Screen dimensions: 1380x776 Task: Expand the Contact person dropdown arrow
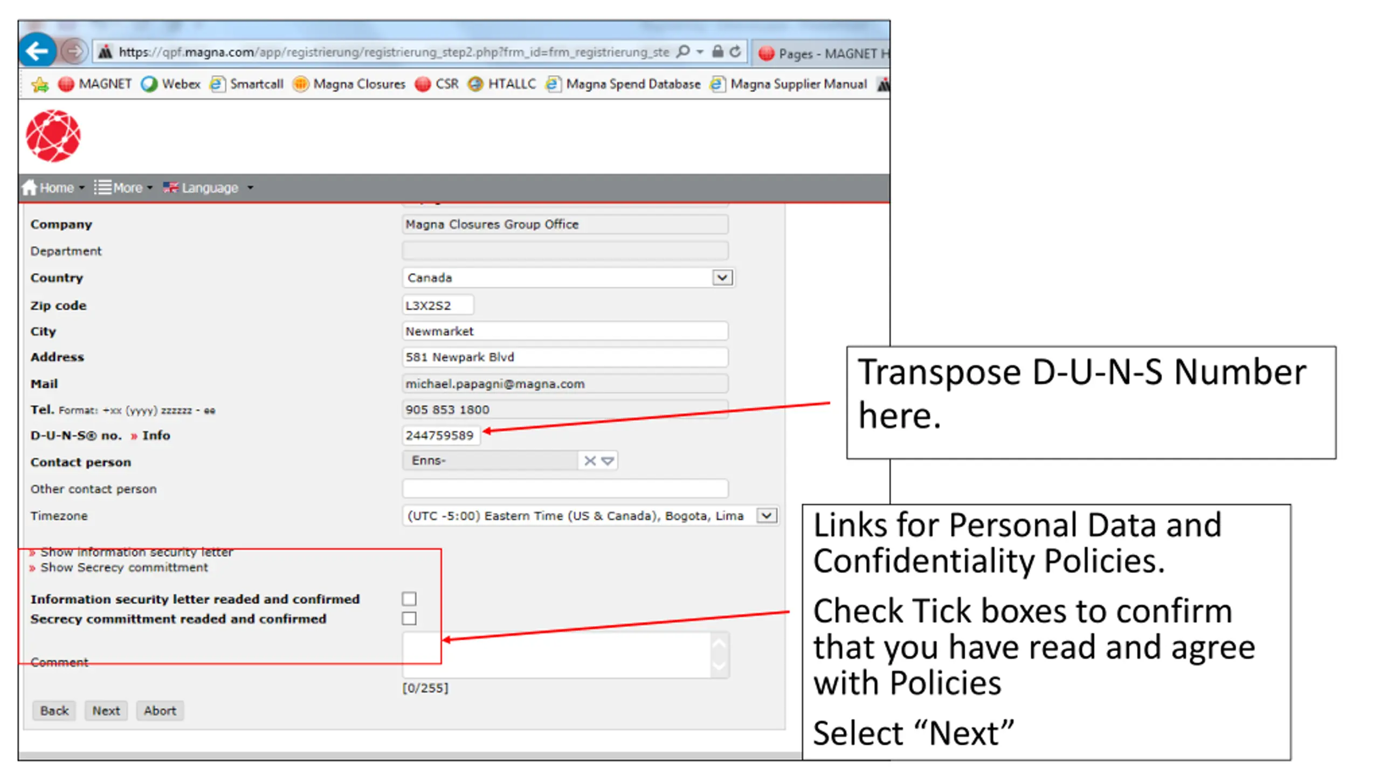point(608,461)
